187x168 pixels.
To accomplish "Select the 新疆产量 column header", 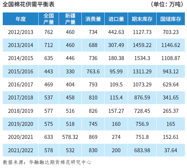I will click(70, 19).
